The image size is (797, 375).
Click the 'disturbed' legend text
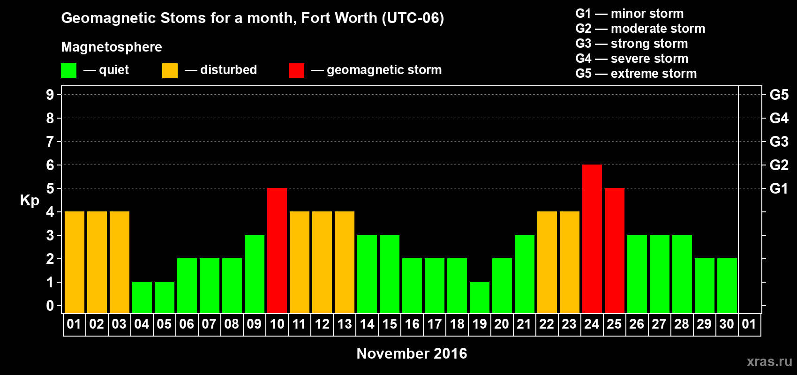pyautogui.click(x=228, y=70)
